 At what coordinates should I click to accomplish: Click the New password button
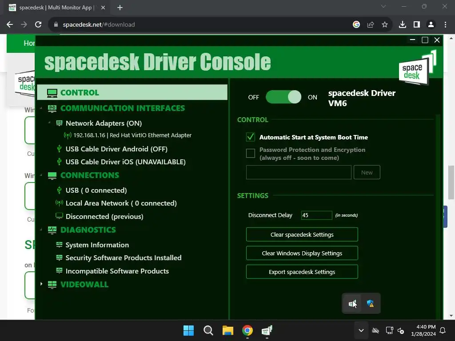tap(367, 172)
